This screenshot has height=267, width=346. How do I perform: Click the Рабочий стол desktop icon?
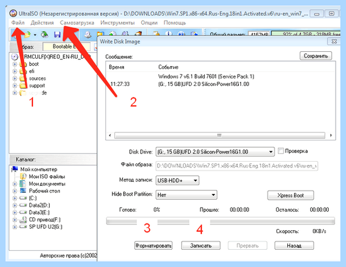[x=23, y=190]
